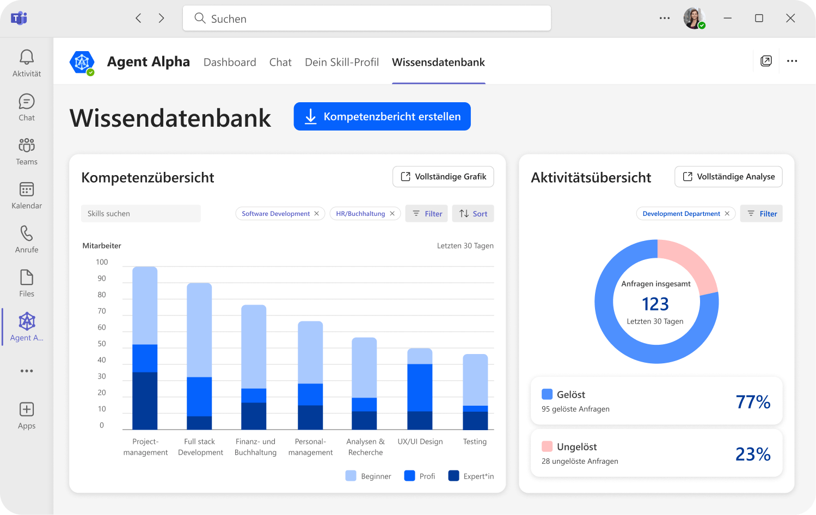Click the Skills suchen input field
The image size is (816, 515).
coord(141,214)
